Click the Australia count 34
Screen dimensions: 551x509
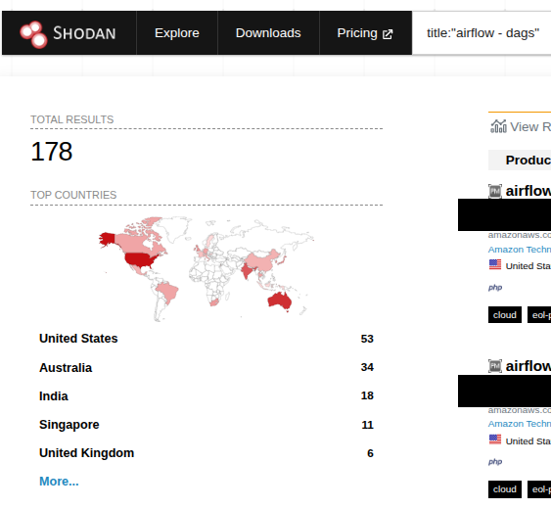(367, 367)
